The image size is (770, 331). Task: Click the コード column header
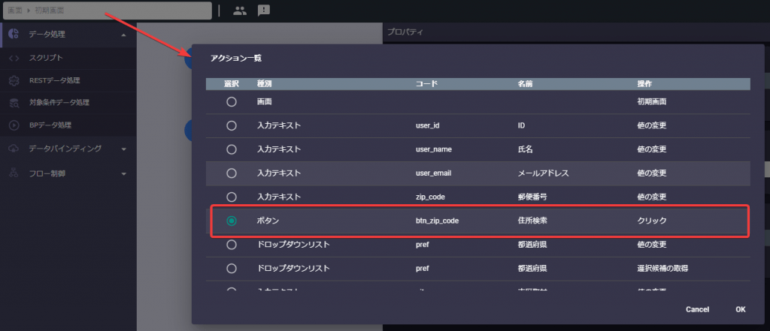click(x=426, y=84)
